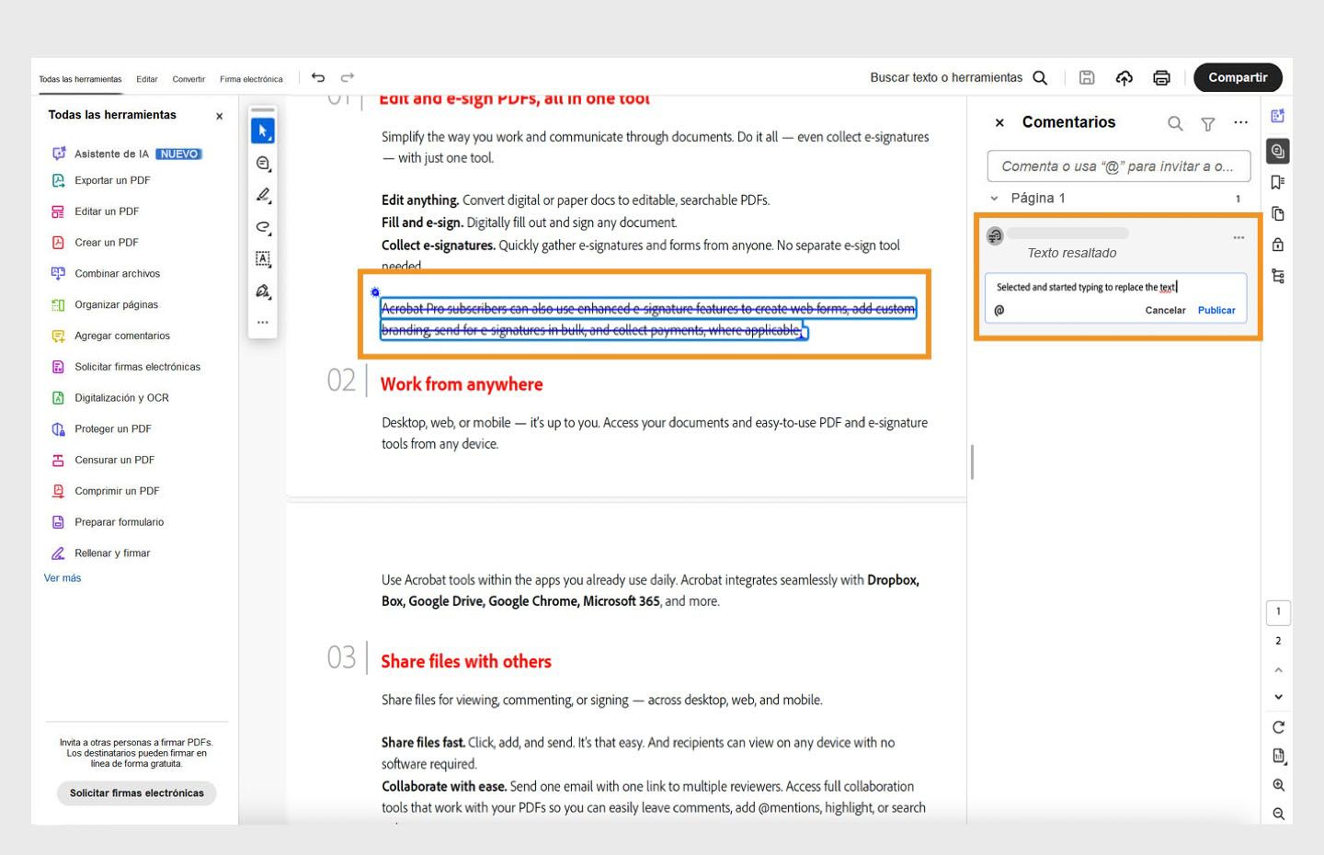Open Digitalización y OCR
Screen dimensions: 1324x855
point(110,398)
